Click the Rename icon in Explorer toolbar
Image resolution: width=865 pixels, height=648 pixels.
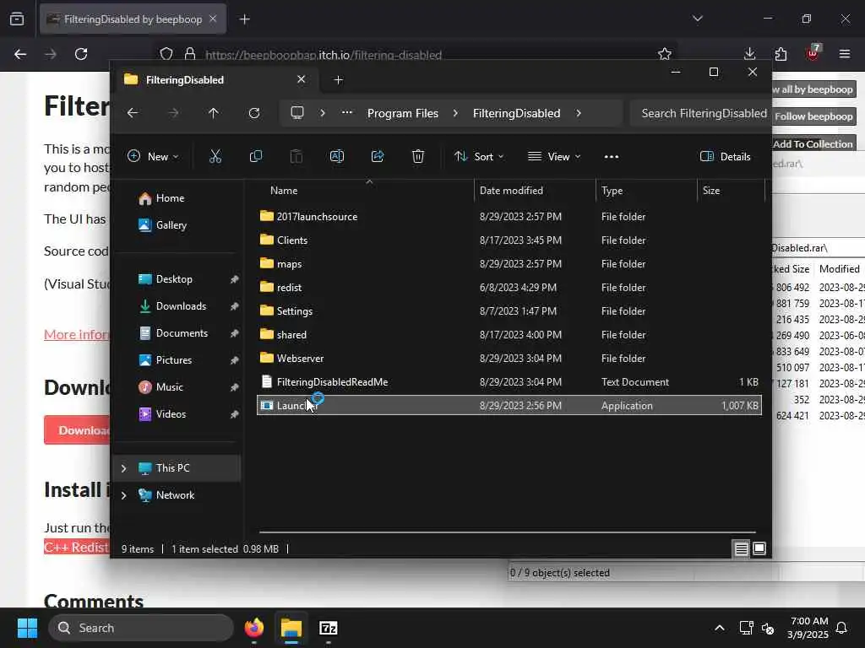(336, 156)
